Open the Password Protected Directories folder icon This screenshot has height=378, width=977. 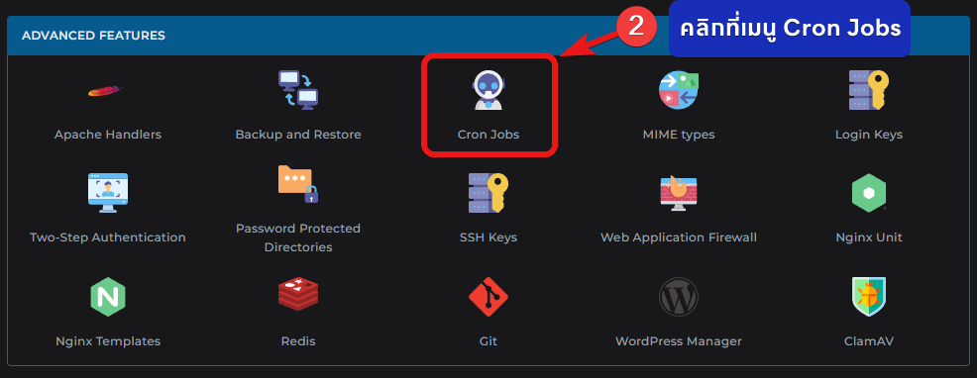[x=298, y=183]
